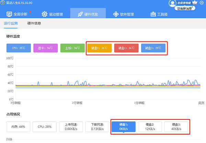206x143 pixels.
Task: Toggle the CPU temperature series
Action: pos(19,48)
